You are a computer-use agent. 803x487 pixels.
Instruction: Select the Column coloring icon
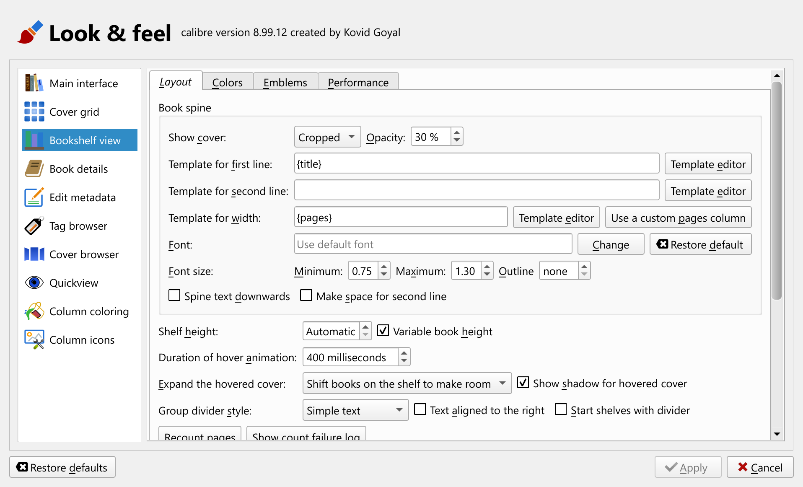[34, 311]
